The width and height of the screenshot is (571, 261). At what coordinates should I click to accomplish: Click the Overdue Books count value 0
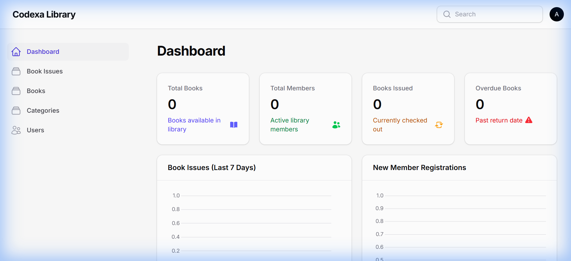[480, 104]
